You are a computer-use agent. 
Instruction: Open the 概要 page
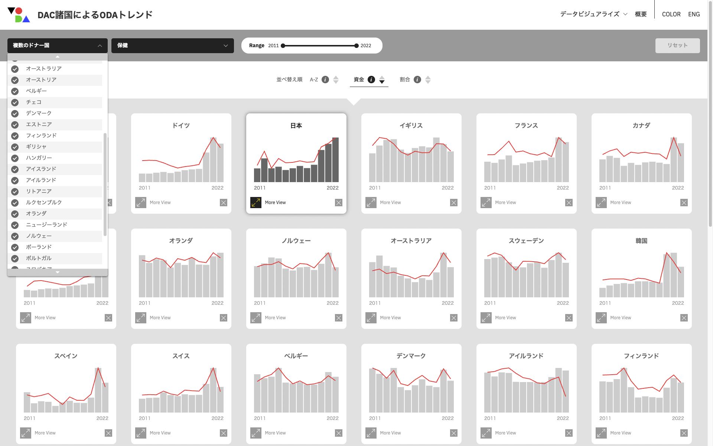point(641,14)
